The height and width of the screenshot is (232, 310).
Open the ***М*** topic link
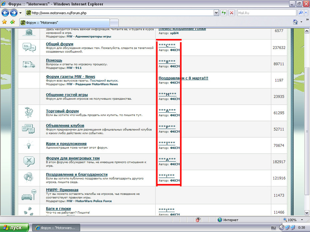click(x=167, y=94)
